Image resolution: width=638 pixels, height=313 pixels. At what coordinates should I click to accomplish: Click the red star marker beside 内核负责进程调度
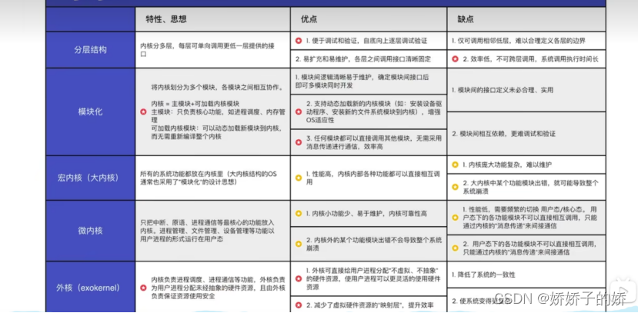(x=143, y=288)
